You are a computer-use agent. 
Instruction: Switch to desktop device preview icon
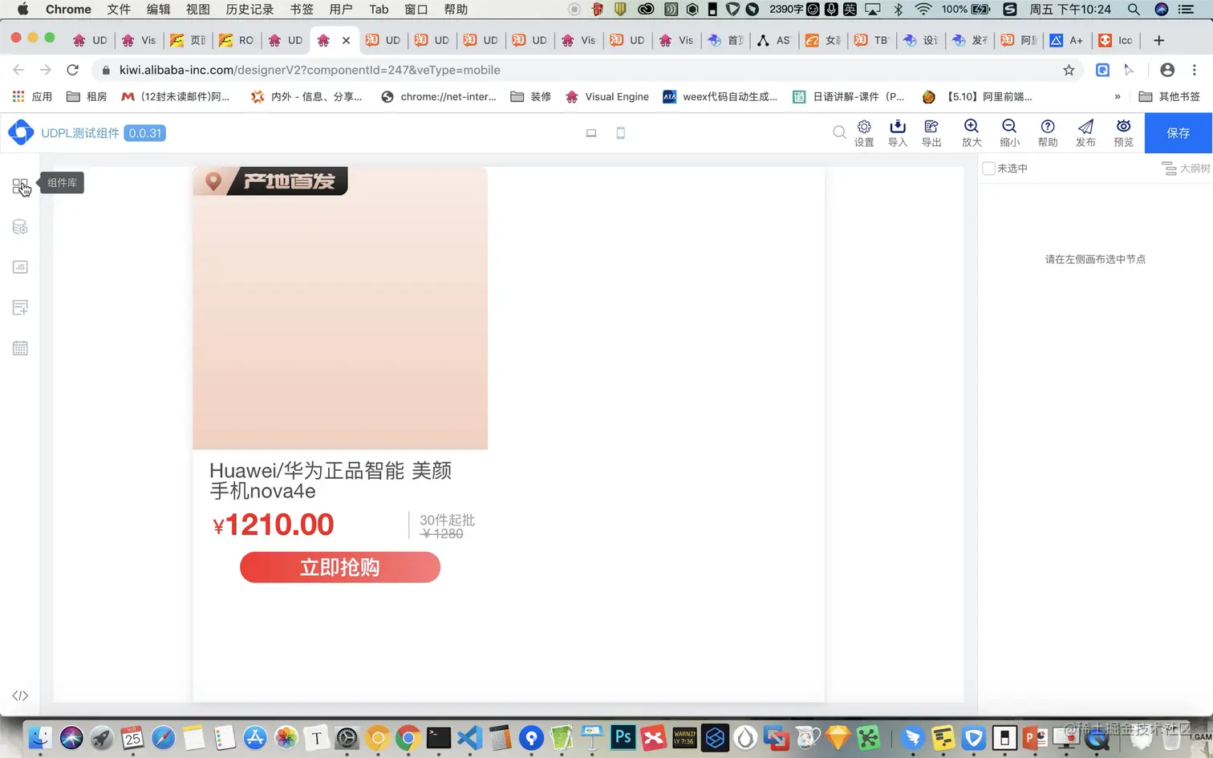tap(591, 133)
